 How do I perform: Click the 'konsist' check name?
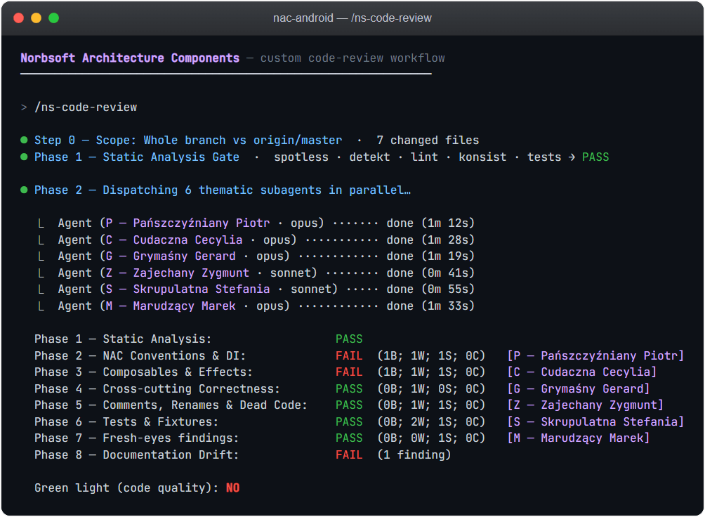482,157
